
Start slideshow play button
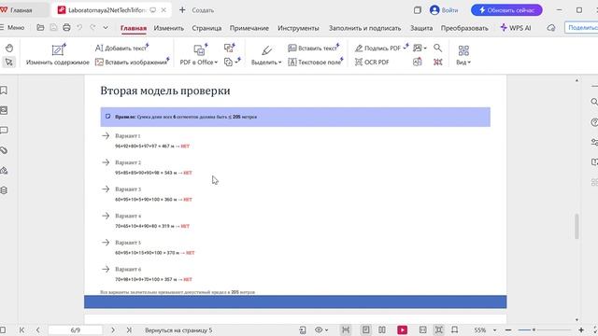403,329
